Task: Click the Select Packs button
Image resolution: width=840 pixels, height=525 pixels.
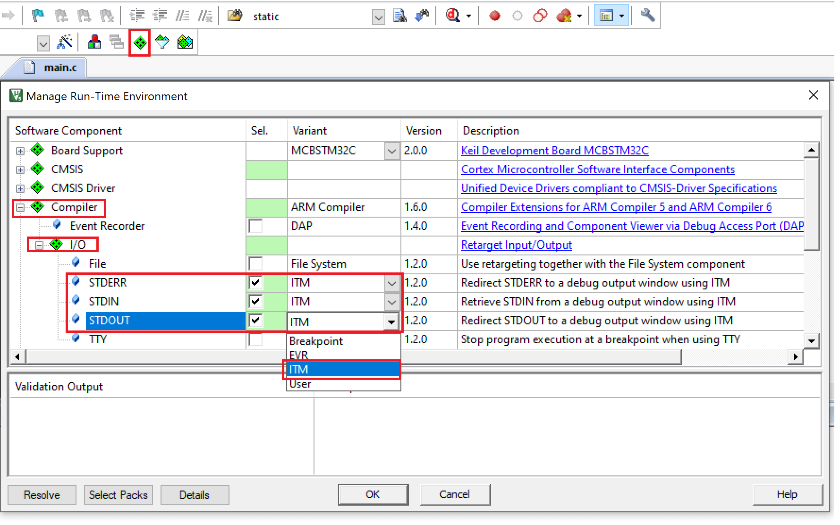Action: [x=119, y=495]
